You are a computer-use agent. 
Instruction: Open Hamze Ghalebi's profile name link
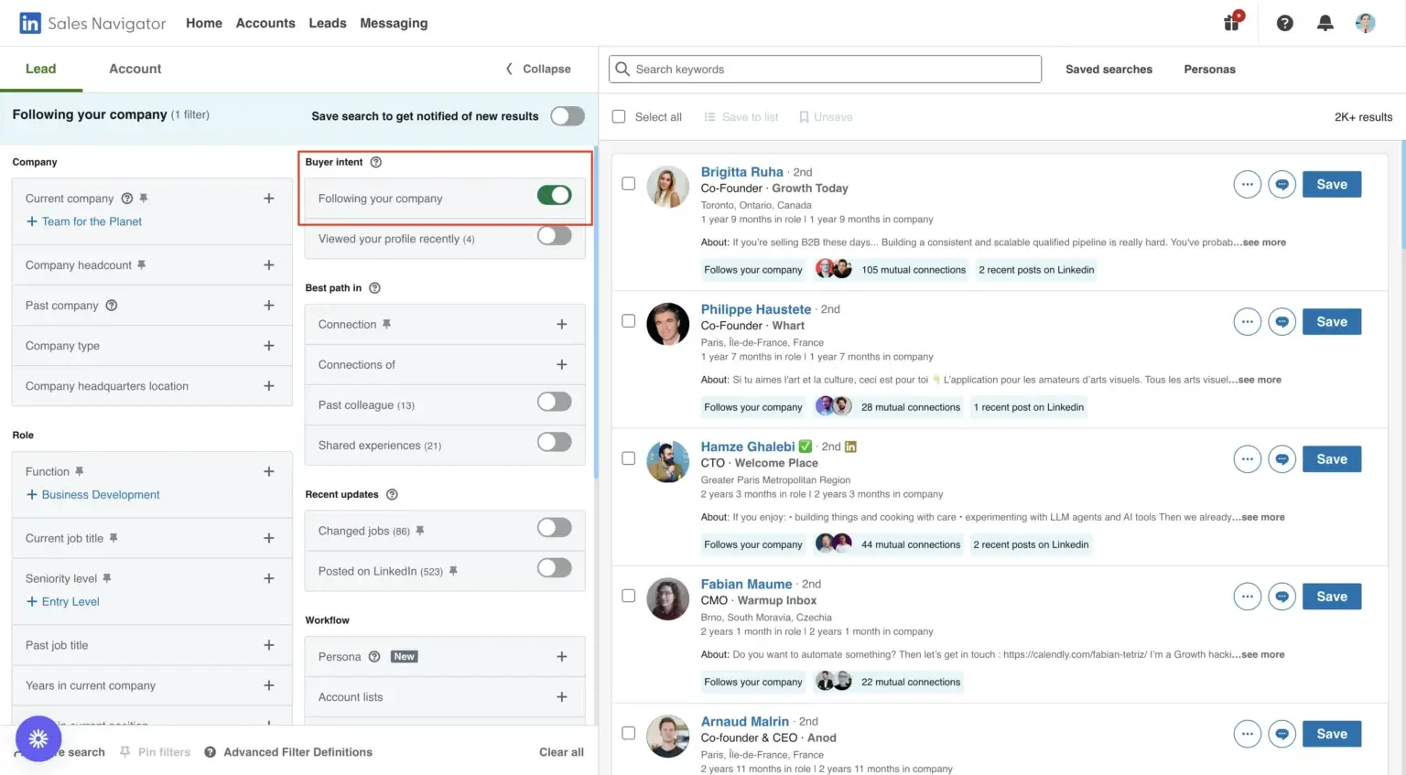tap(748, 447)
